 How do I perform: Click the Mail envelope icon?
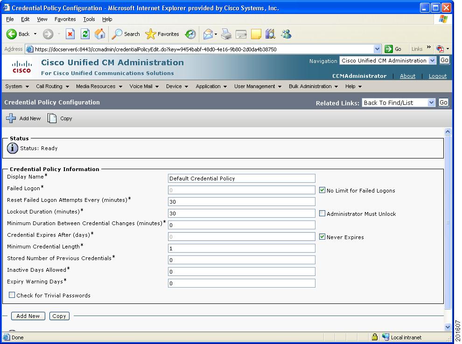point(208,34)
